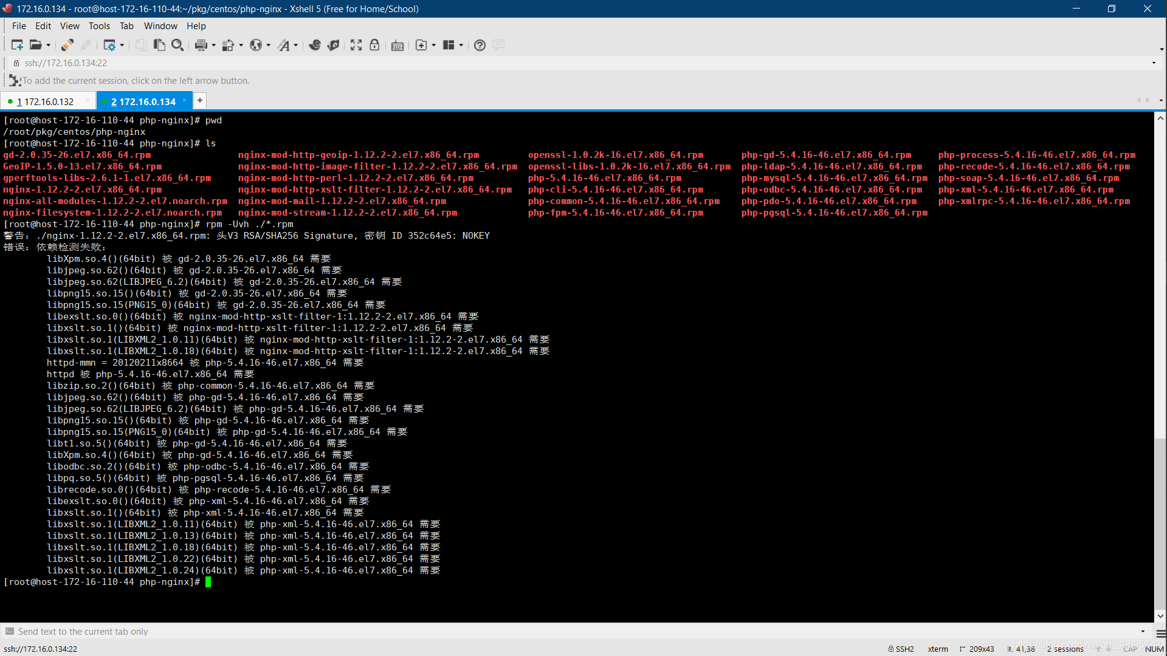Expand the encoding globe dropdown arrow
Viewport: 1167px width, 656px height.
point(269,45)
